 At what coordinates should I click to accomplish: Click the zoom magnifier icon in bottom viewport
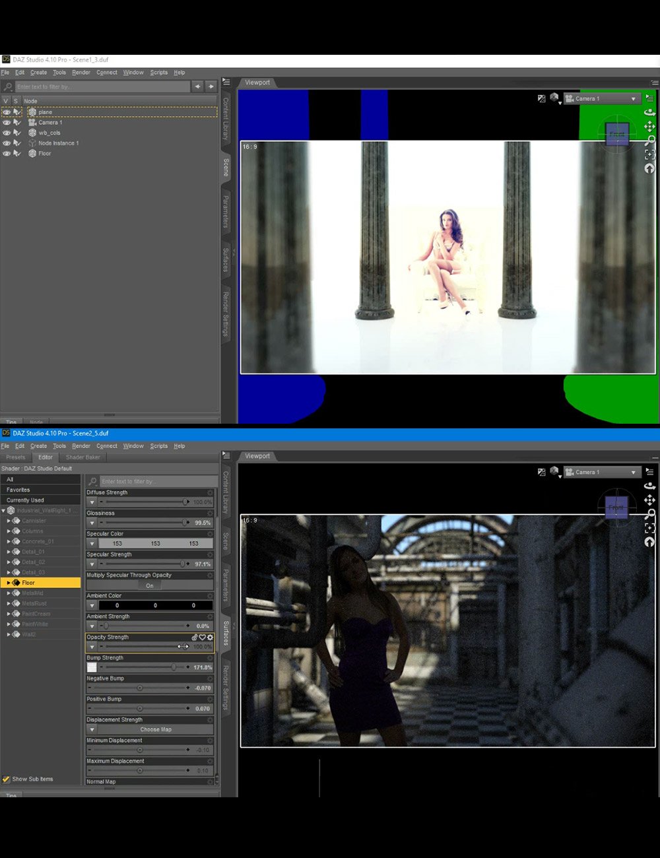pos(649,513)
